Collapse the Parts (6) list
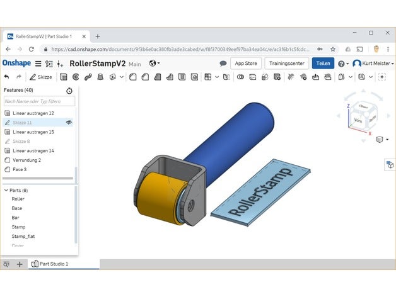Screen dimensions: 396x297 (6, 190)
